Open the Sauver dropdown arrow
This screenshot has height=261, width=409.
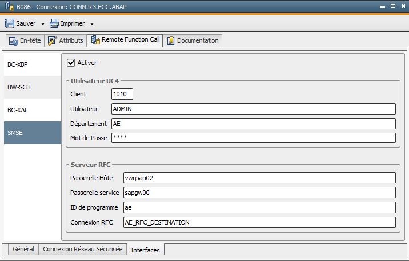tap(42, 24)
